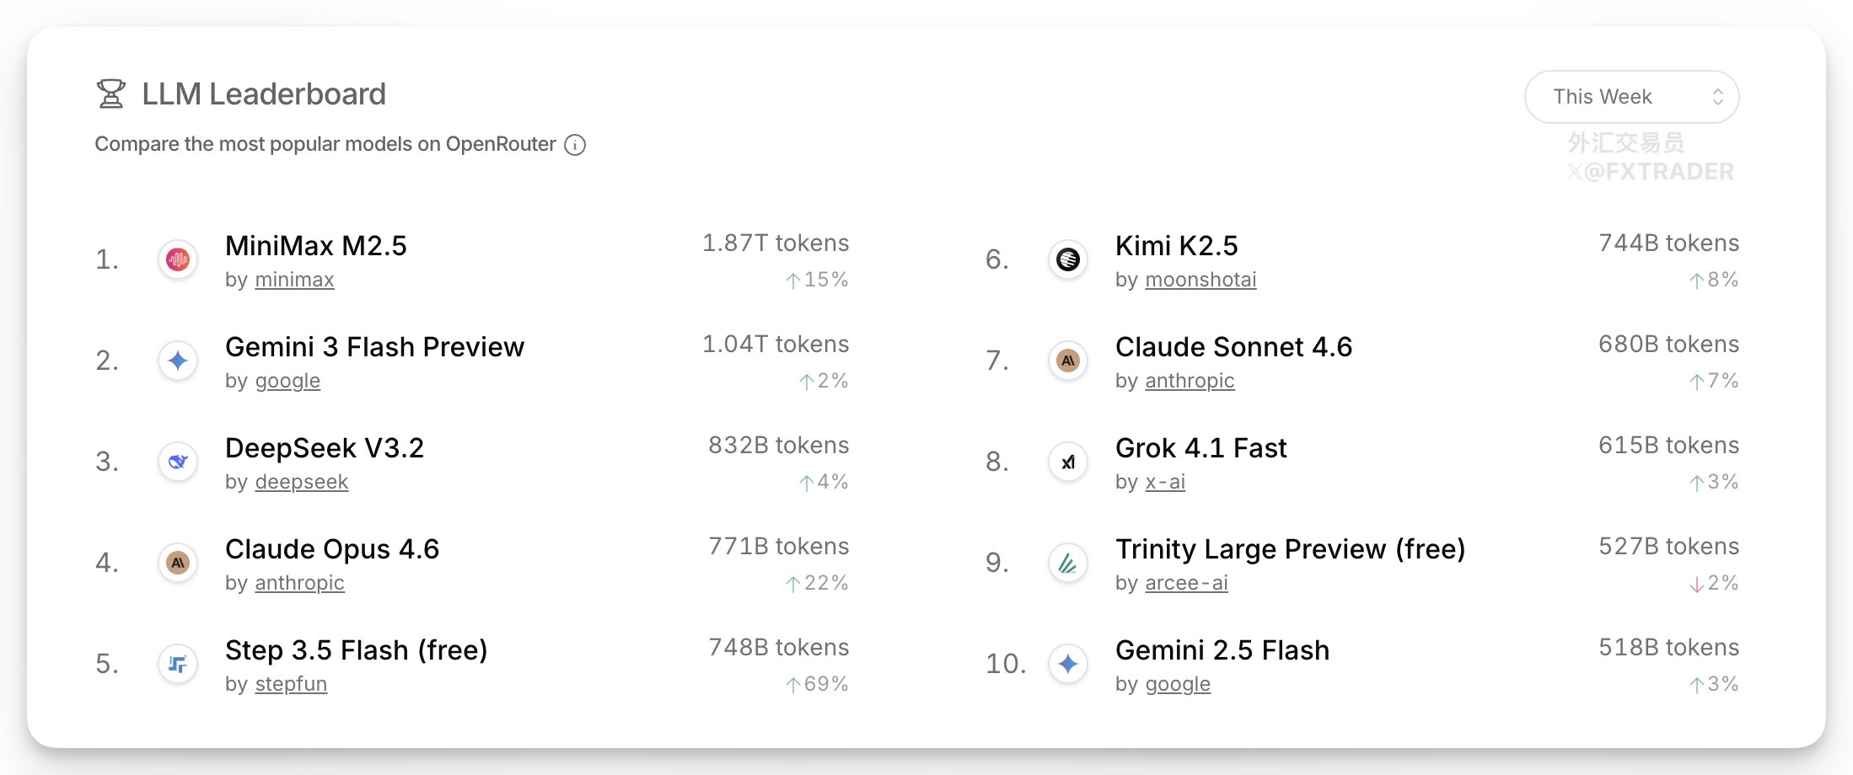Image resolution: width=1853 pixels, height=775 pixels.
Task: Select the Claude Sonnet 4.6 model title
Action: tap(1233, 347)
